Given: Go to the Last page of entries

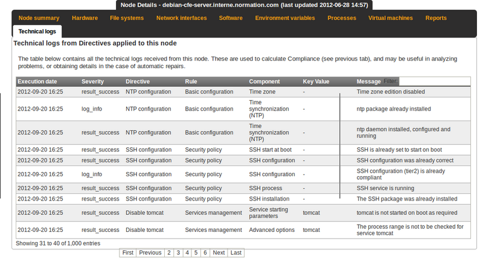Looking at the screenshot, I should [x=236, y=253].
